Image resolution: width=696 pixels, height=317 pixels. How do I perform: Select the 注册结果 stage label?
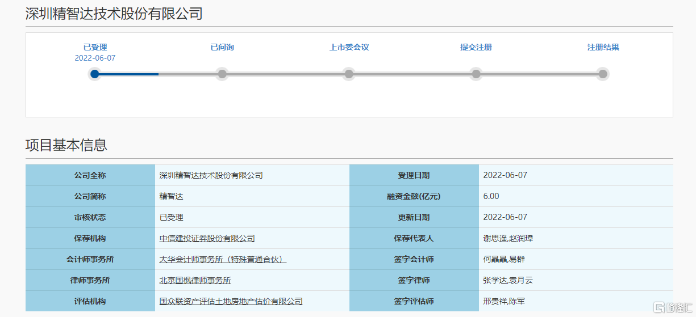pyautogui.click(x=603, y=48)
